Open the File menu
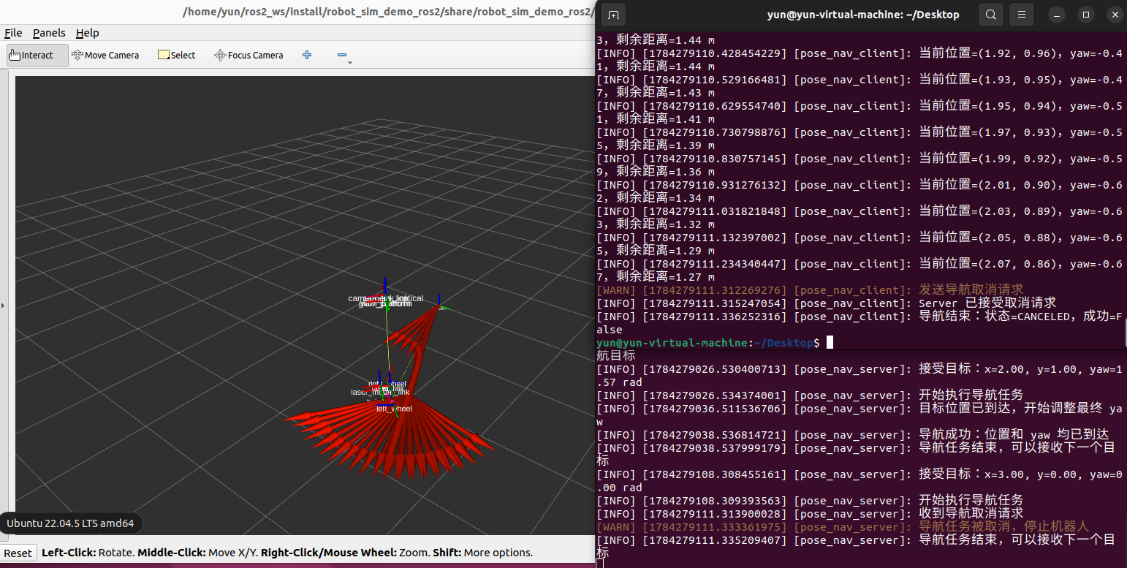The height and width of the screenshot is (568, 1127). (x=13, y=33)
